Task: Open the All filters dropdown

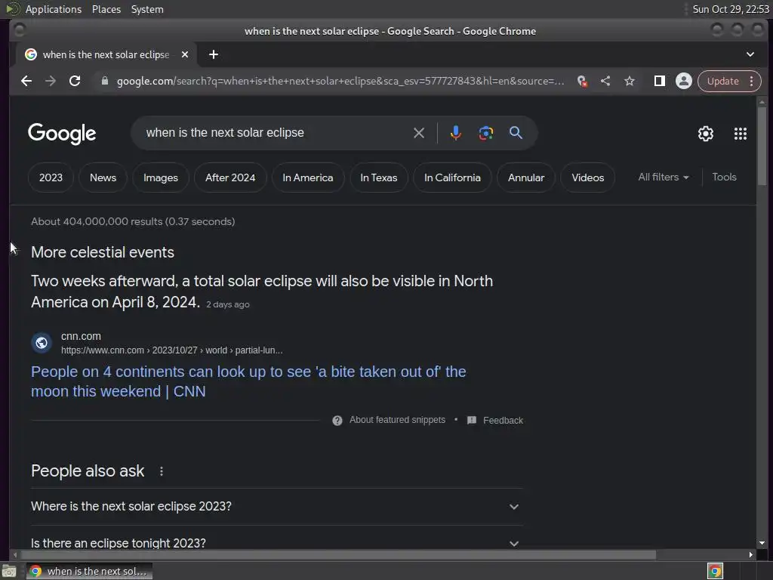Action: (x=663, y=177)
